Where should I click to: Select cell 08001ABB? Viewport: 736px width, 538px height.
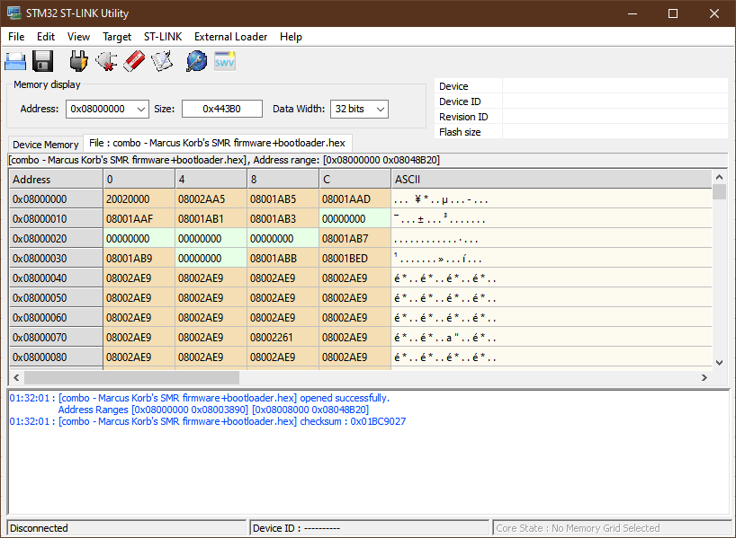coord(283,258)
